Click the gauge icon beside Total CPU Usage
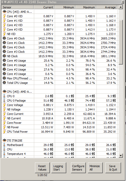126x181 pixels. tap(4, 83)
